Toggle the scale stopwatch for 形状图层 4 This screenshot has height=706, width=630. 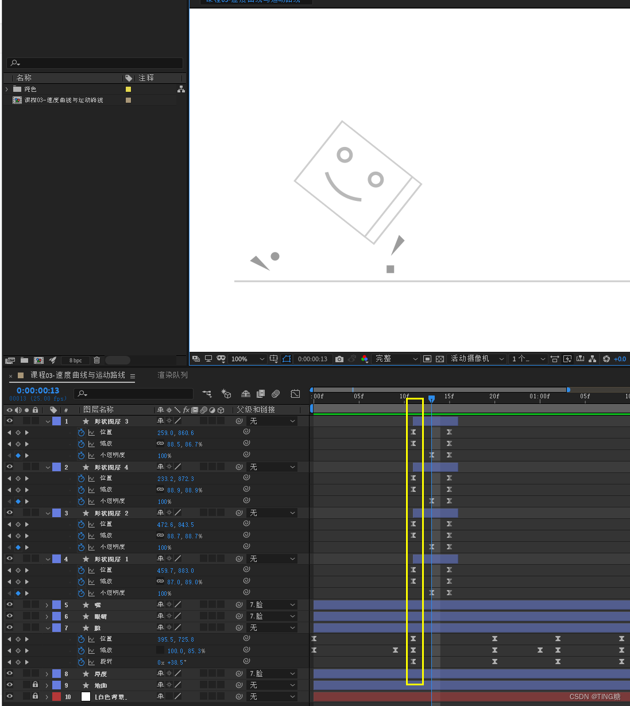(81, 490)
